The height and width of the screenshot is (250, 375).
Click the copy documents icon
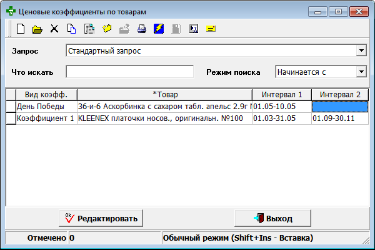(x=71, y=29)
